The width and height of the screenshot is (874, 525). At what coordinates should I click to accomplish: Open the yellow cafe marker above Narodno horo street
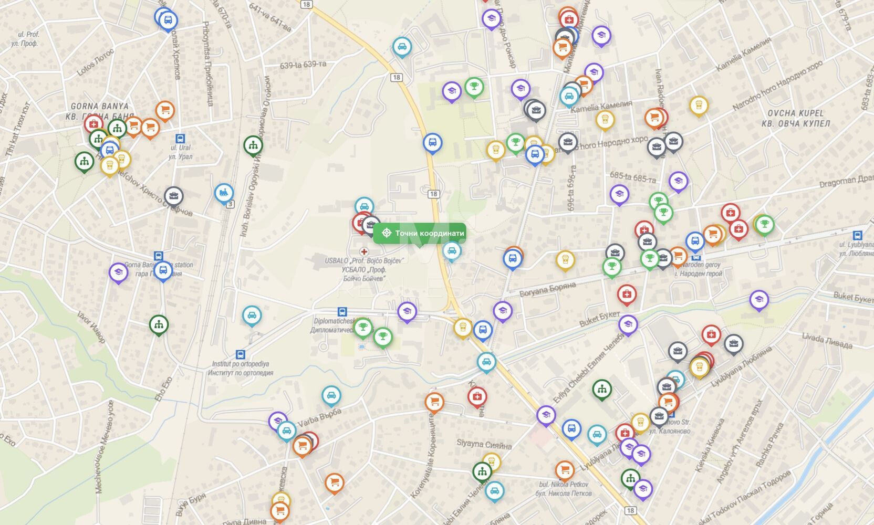click(606, 120)
